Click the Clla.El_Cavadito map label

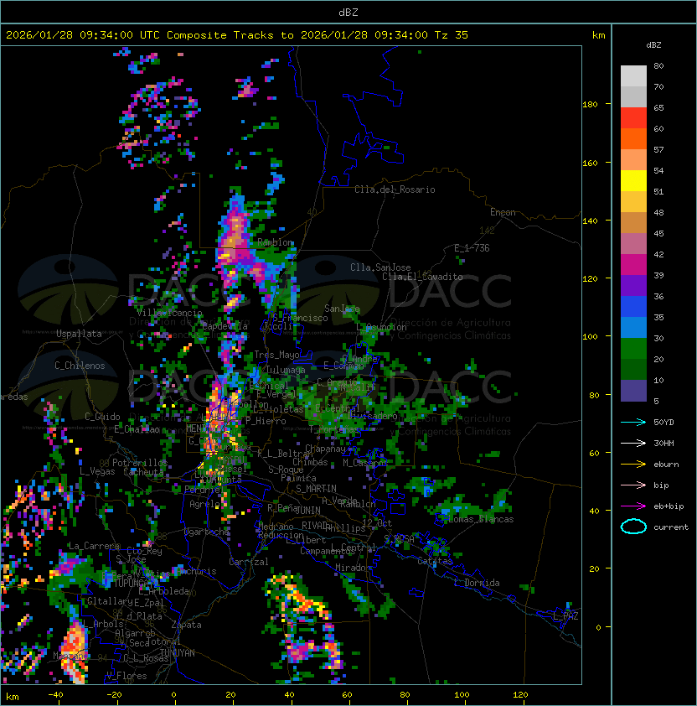[422, 277]
